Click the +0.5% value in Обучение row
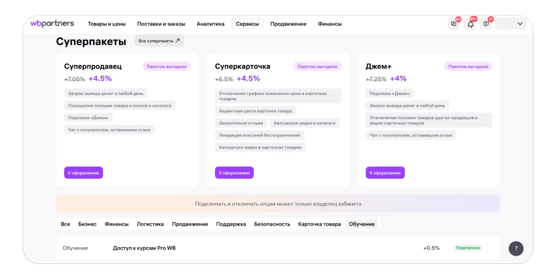 [x=431, y=248]
